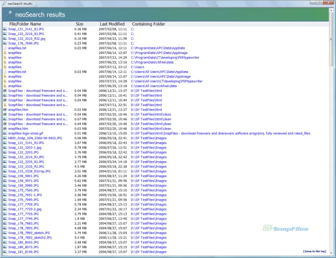This screenshot has height=258, width=336.
Task: Open containing folder C:\Users\All Users\rkfree\data
Action: click(x=154, y=86)
